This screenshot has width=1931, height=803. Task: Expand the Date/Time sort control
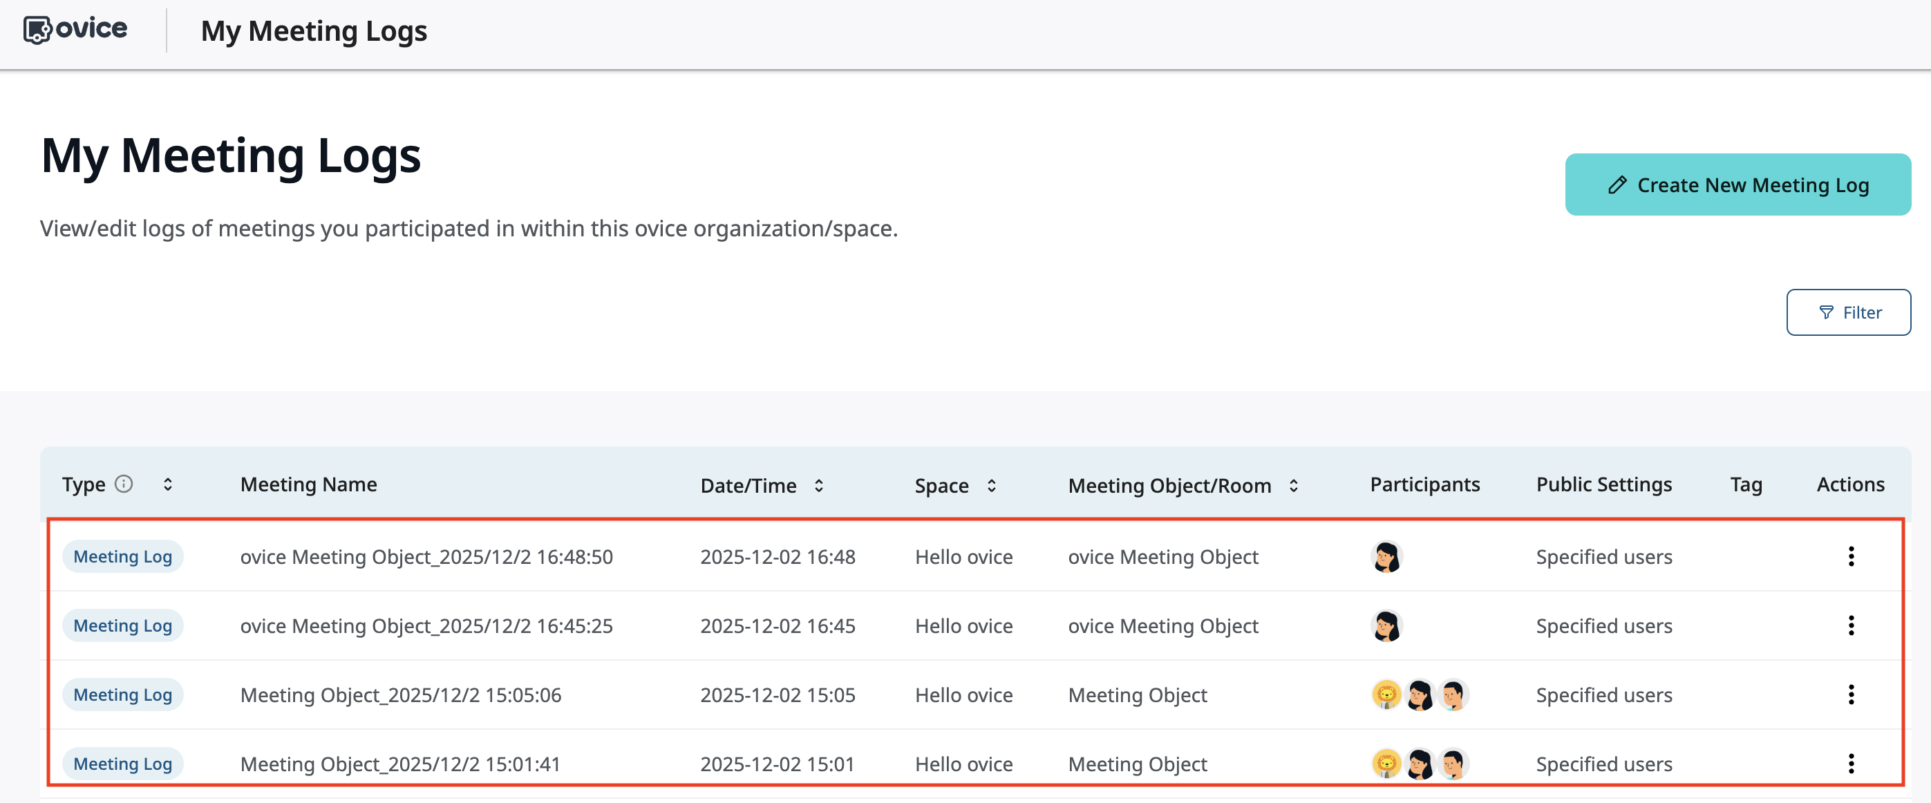818,485
